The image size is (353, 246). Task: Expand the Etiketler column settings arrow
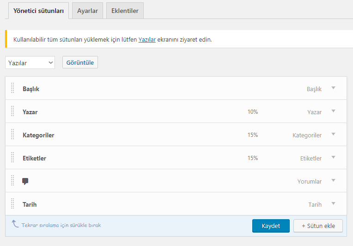334,157
